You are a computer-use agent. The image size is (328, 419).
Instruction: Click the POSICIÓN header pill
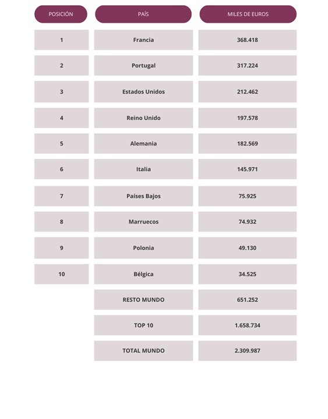61,14
